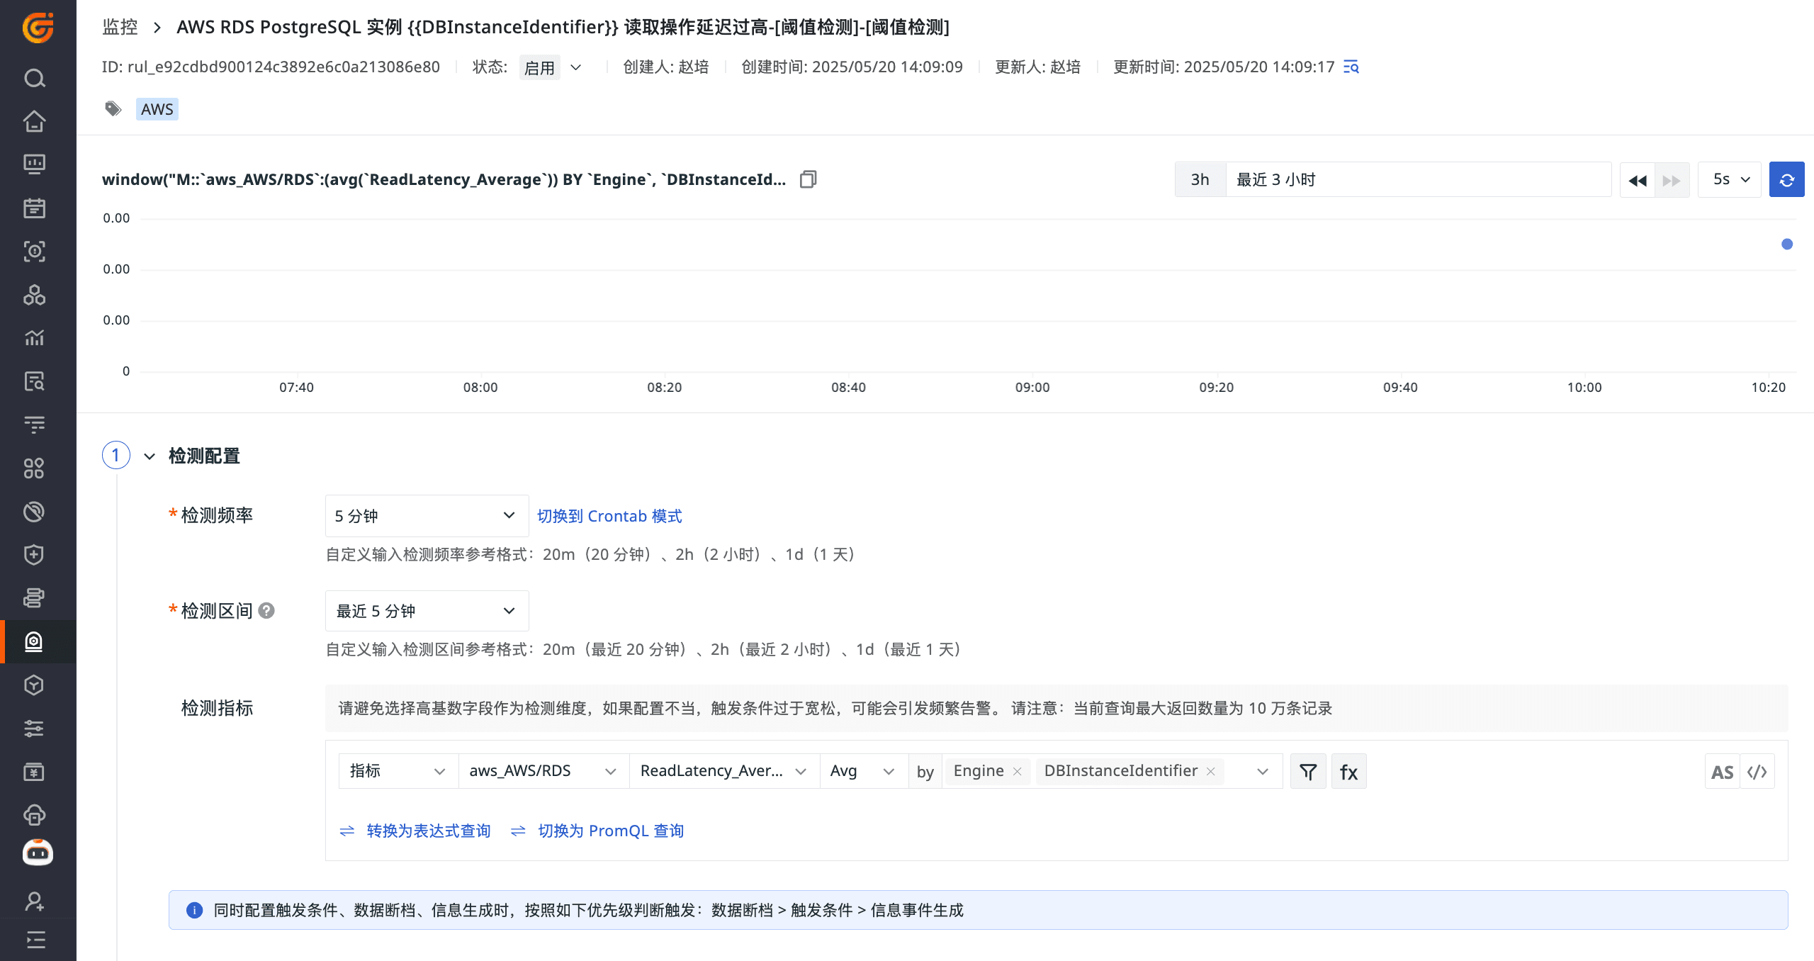1814x961 pixels.
Task: Open the 5s refresh interval dropdown
Action: pyautogui.click(x=1730, y=179)
